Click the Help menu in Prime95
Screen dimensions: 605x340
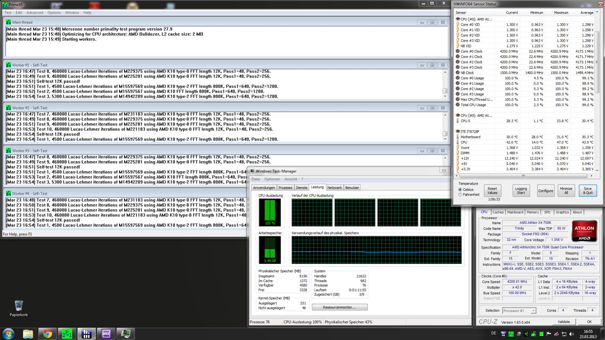[87, 13]
